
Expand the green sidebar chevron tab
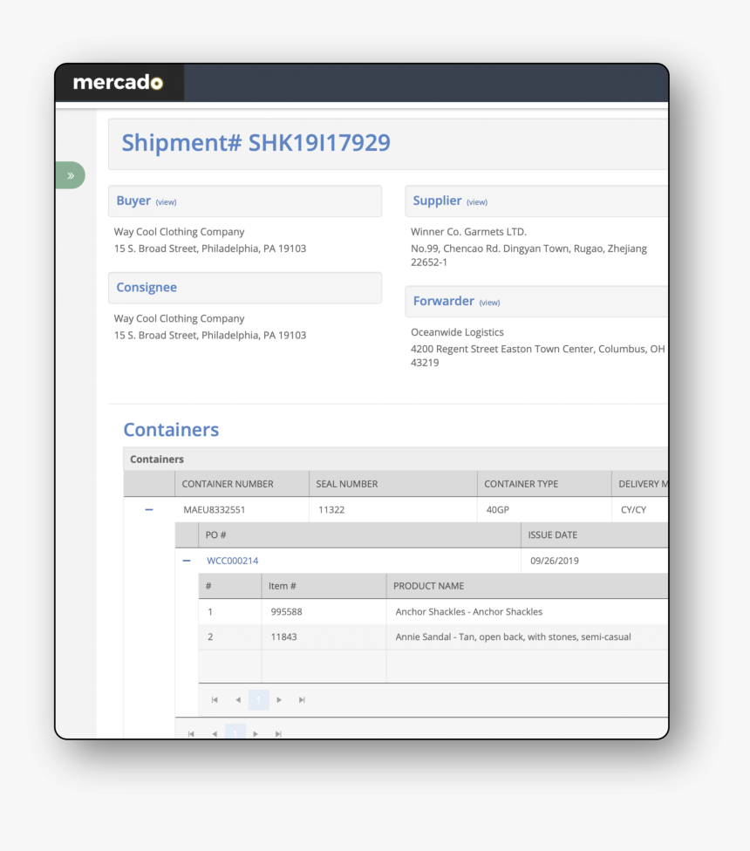pyautogui.click(x=71, y=175)
